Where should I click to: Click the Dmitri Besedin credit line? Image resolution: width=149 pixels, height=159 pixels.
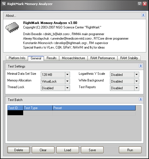point(64,34)
